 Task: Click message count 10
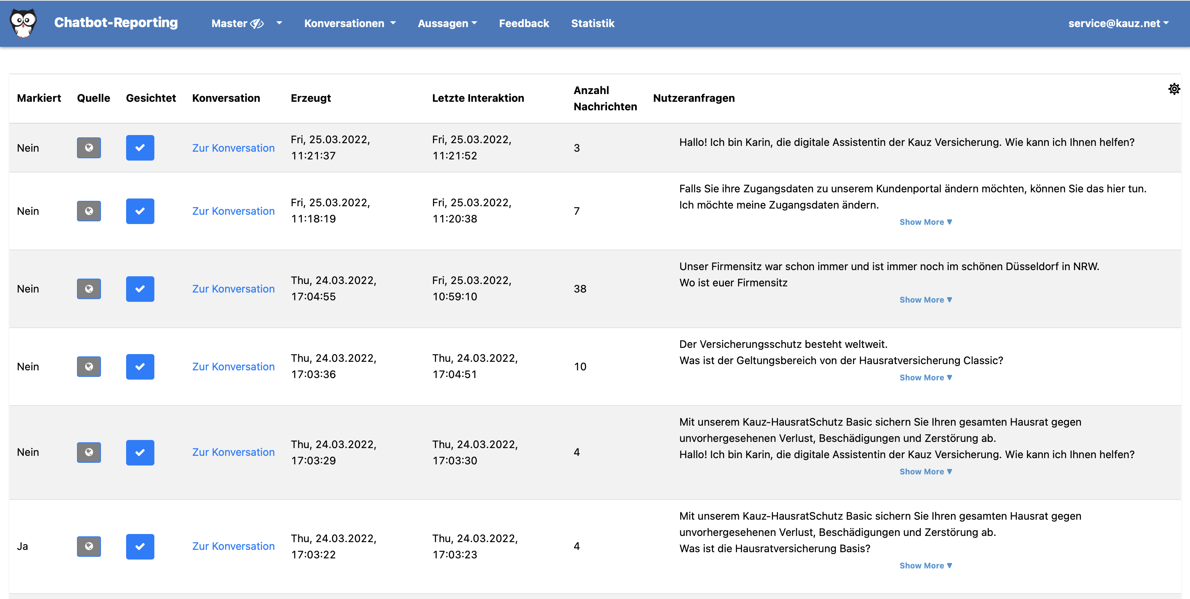580,366
